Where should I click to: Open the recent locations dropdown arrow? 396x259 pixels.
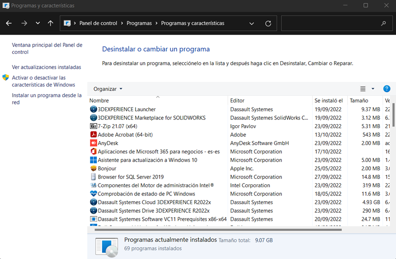(x=38, y=23)
